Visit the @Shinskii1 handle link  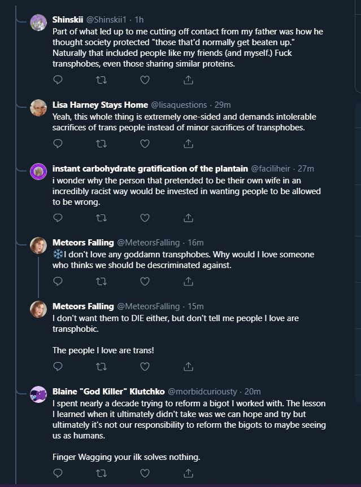click(x=106, y=20)
